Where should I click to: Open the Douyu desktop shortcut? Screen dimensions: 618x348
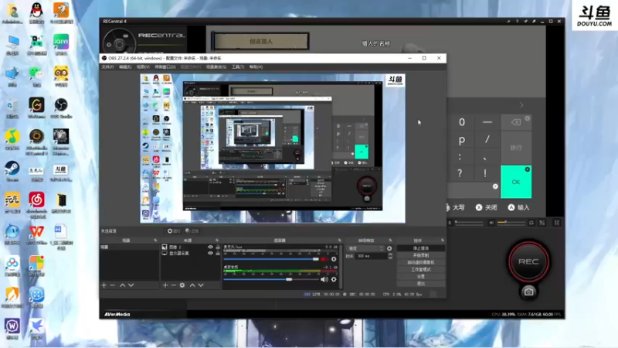[61, 172]
